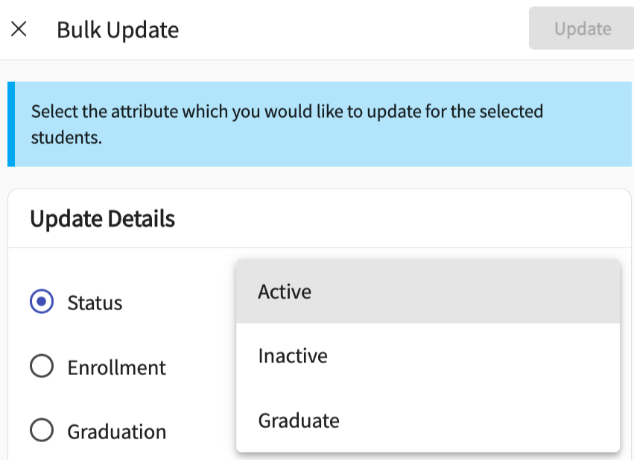634x460 pixels.
Task: Click the X icon in header
Action: [x=19, y=30]
